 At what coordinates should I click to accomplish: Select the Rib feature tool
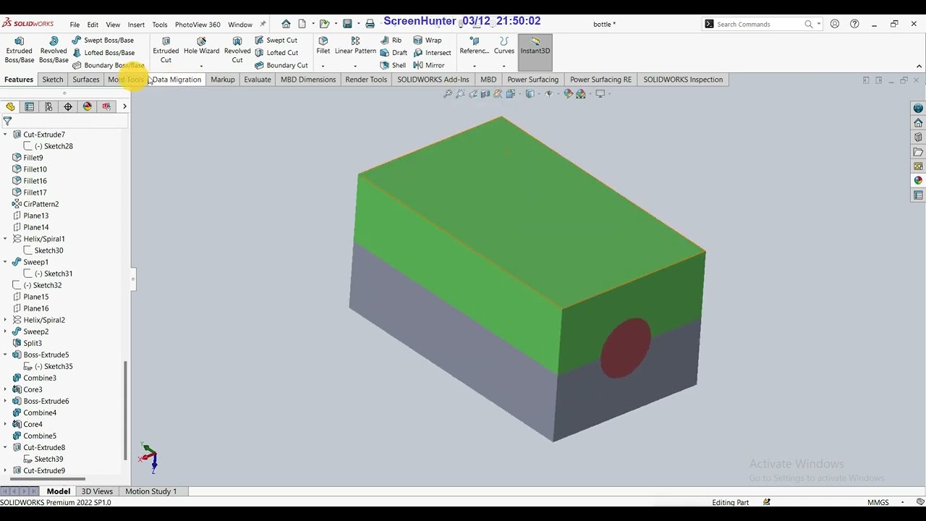(x=391, y=41)
